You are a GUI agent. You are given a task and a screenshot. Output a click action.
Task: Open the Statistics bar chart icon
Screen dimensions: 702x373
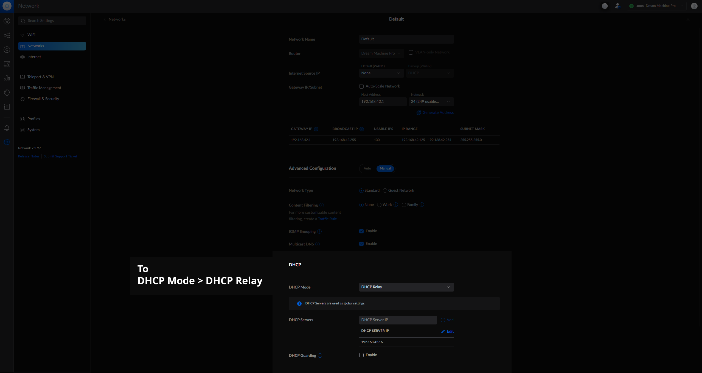click(x=7, y=78)
